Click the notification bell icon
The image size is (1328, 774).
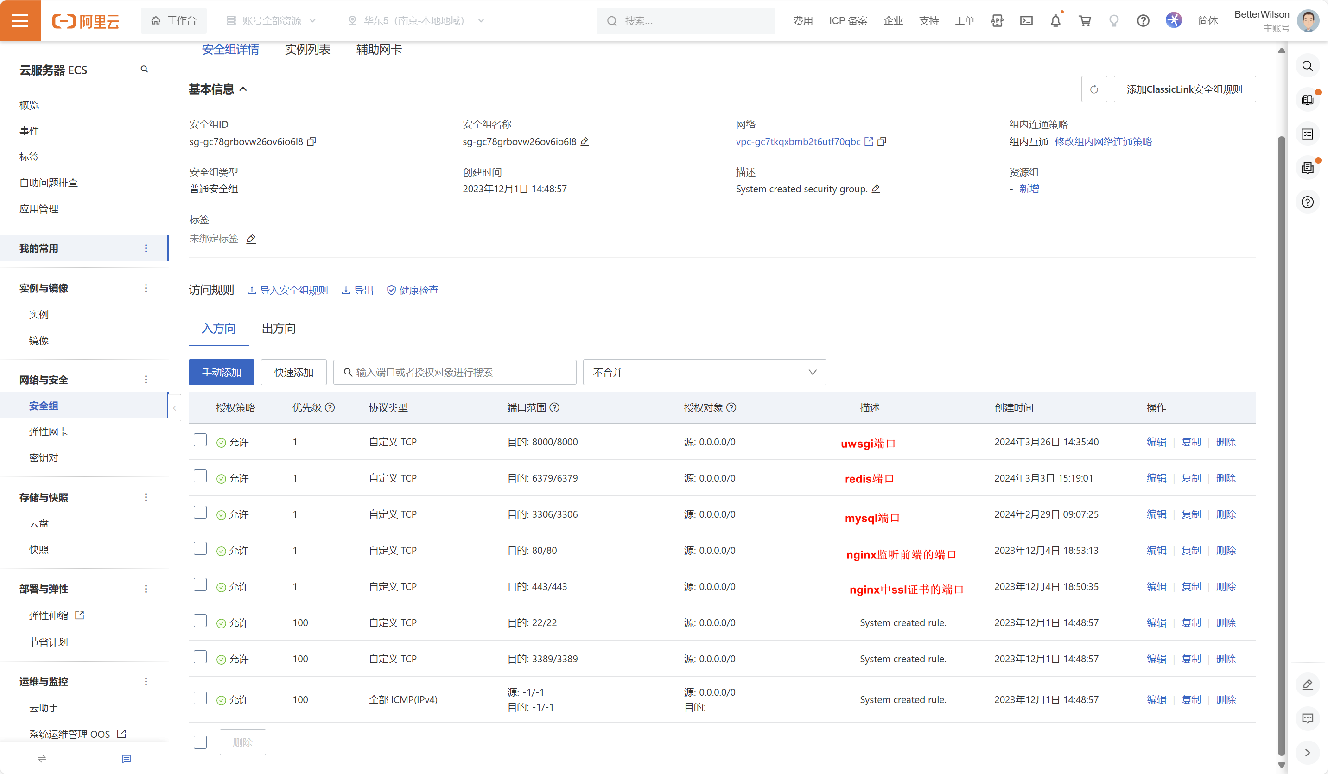(x=1055, y=21)
